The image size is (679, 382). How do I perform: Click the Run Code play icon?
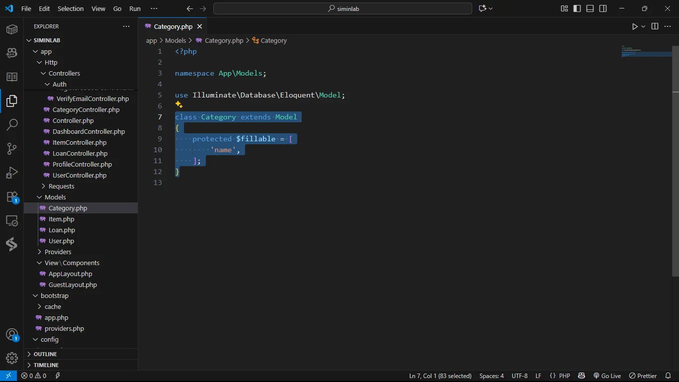tap(635, 26)
